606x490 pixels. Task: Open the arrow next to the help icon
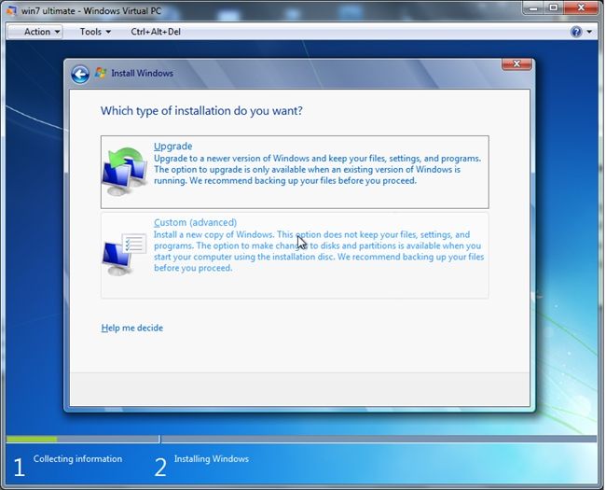tap(589, 32)
